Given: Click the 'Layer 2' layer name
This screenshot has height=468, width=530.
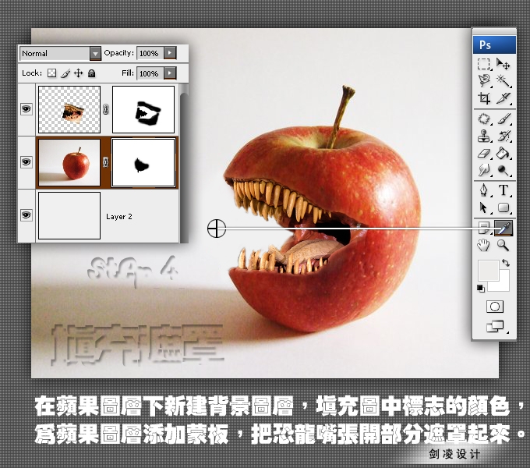Looking at the screenshot, I should (119, 216).
